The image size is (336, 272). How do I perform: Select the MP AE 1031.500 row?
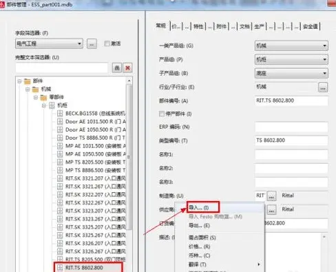pos(96,146)
